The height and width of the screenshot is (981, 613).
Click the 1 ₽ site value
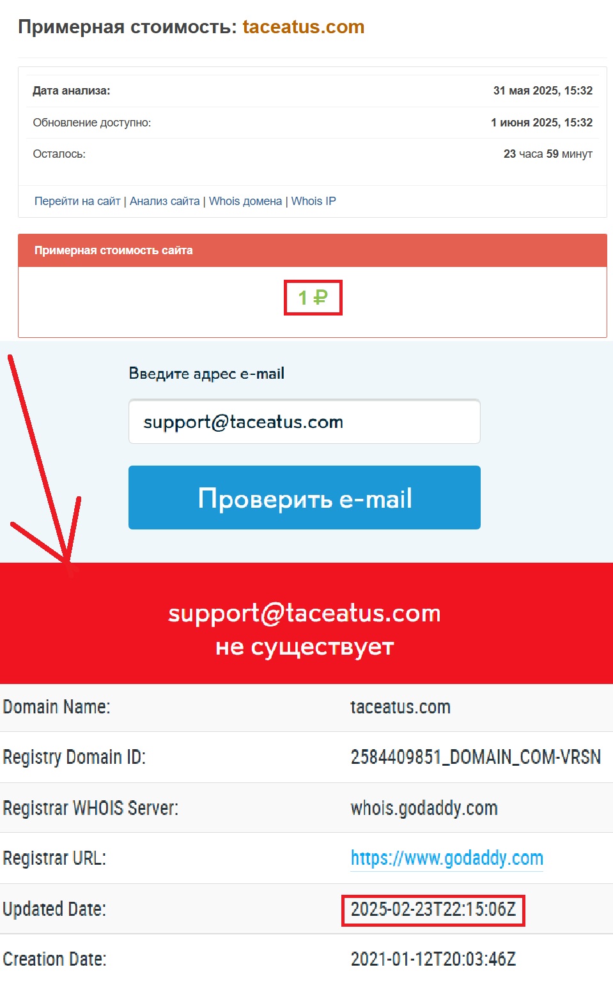click(313, 298)
